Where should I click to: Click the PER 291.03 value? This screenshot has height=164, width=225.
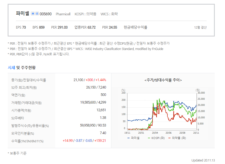click(59, 27)
